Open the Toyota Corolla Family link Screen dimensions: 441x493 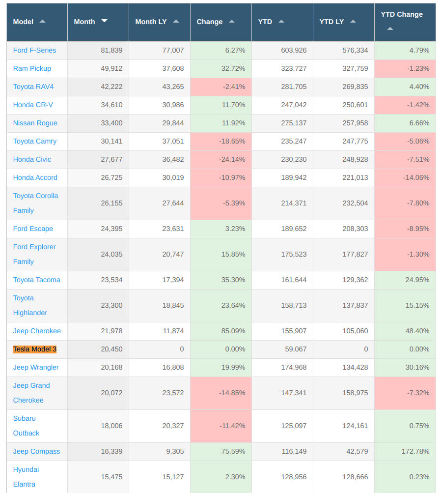[x=35, y=203]
